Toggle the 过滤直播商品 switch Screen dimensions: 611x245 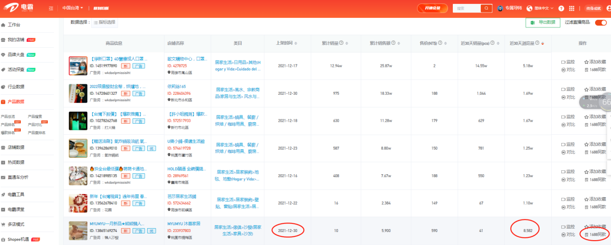coord(600,23)
